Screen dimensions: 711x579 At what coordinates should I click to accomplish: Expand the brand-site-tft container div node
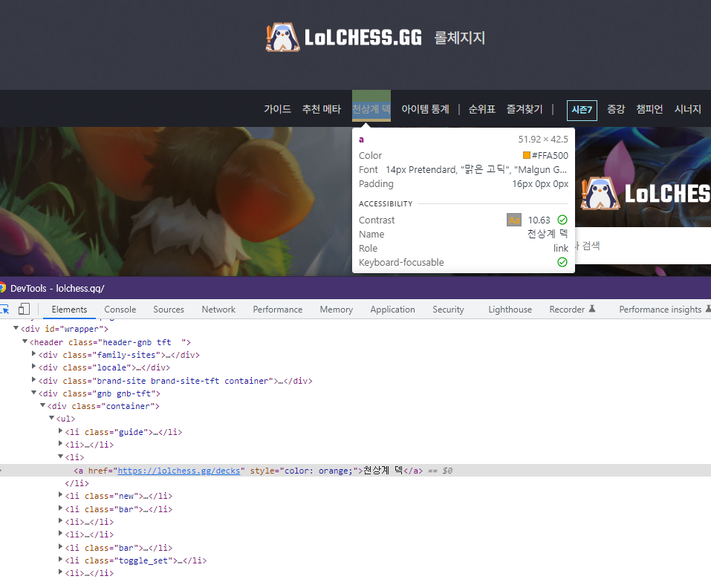point(33,379)
